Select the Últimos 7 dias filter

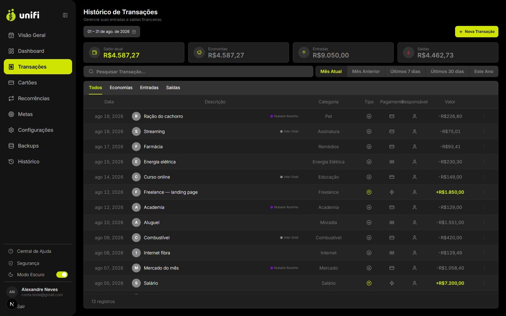point(405,71)
